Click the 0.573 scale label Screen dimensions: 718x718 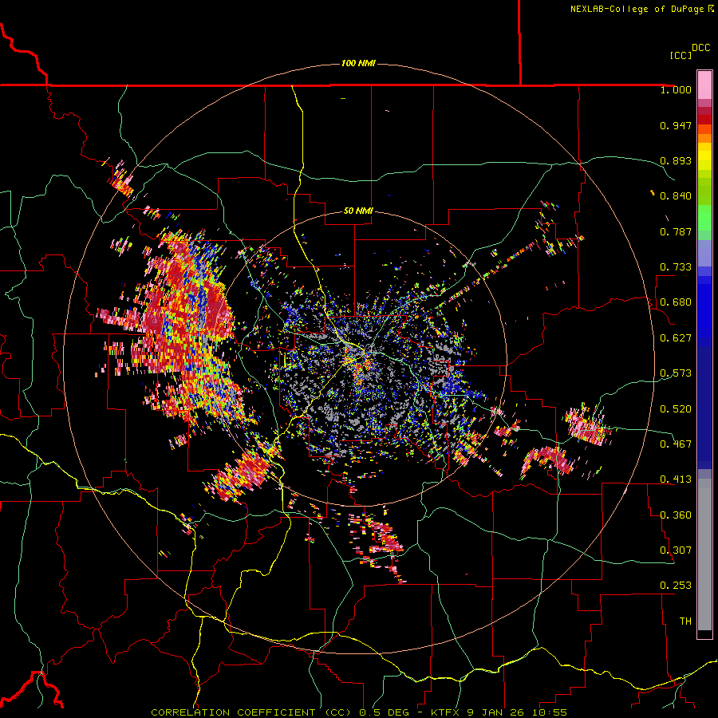click(676, 373)
